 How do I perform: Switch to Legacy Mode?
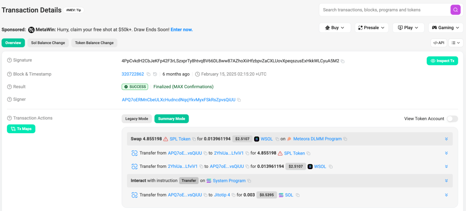tap(137, 119)
